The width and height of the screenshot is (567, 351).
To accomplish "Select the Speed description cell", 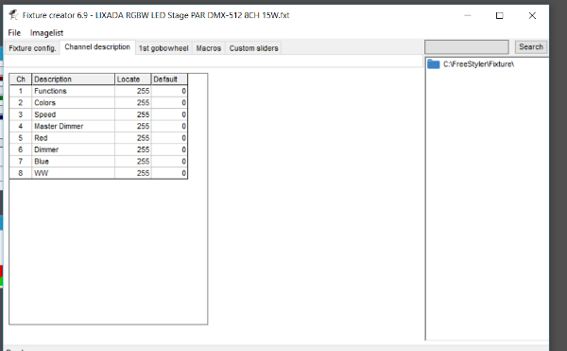I will 73,114.
